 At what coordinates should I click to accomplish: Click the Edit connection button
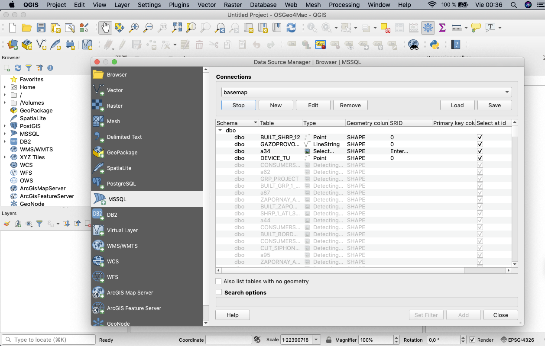tap(313, 105)
